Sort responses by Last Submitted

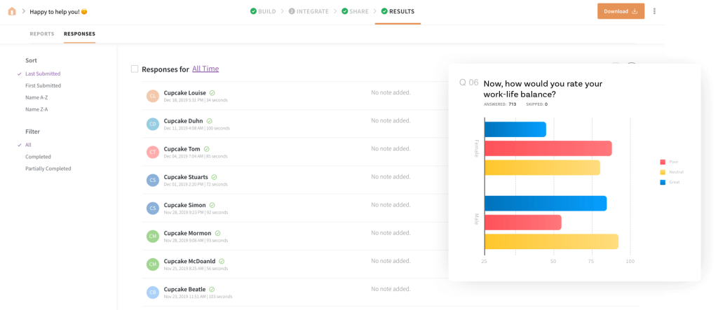[x=43, y=73]
